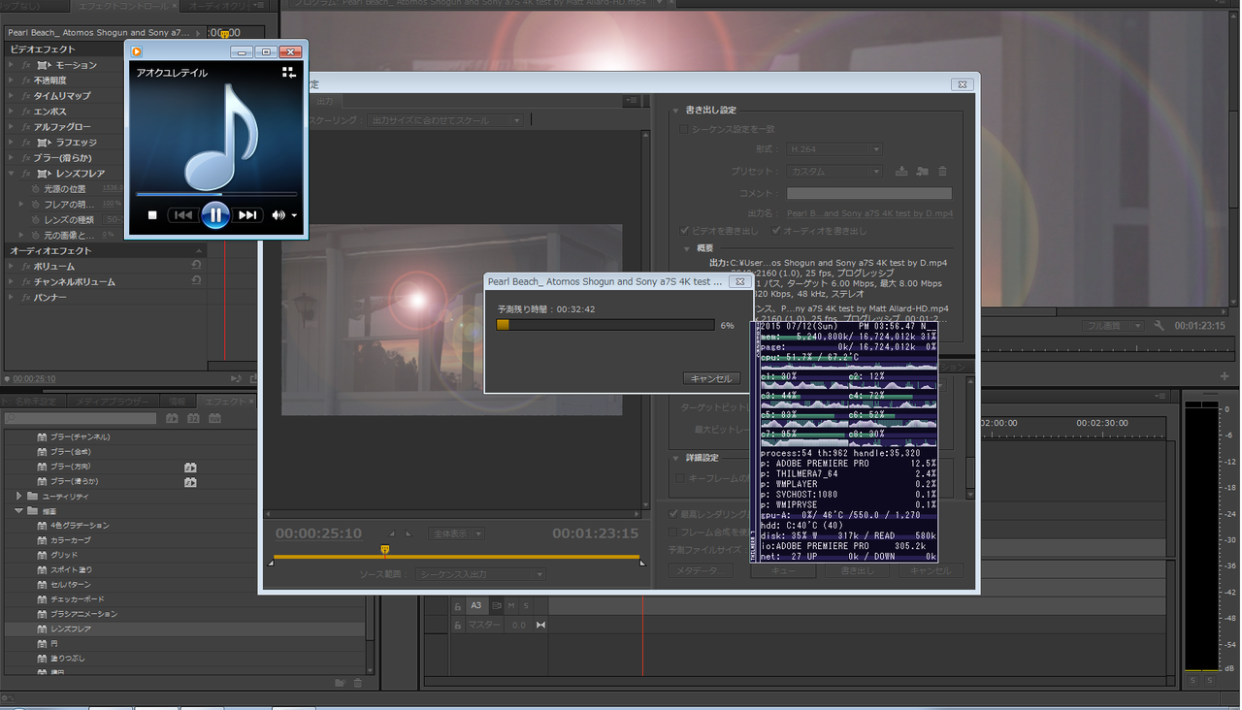Viewport: 1242px width, 710px height.
Task: Switch to the 情報 tab
Action: pos(177,401)
